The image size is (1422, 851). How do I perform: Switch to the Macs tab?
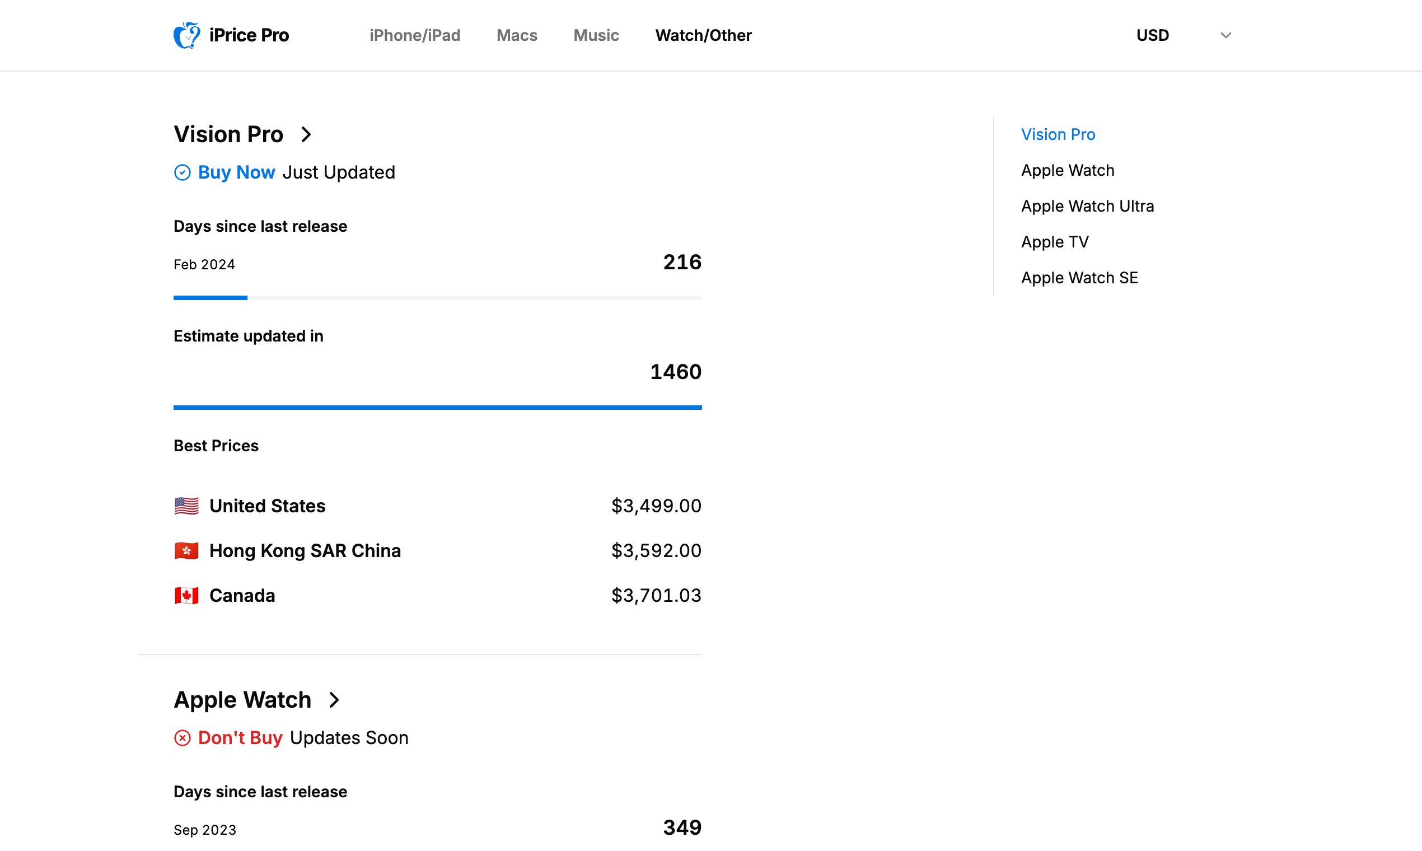(517, 36)
